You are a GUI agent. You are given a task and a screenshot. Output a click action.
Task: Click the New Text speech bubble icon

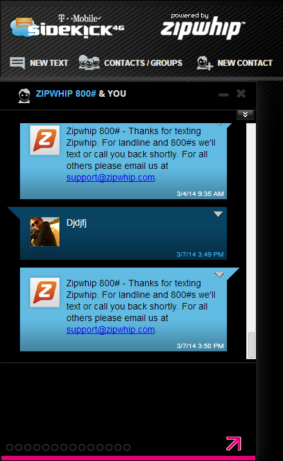pyautogui.click(x=17, y=63)
